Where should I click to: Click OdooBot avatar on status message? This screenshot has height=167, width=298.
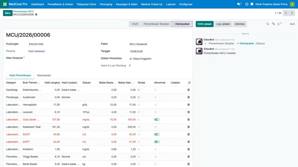[199, 42]
